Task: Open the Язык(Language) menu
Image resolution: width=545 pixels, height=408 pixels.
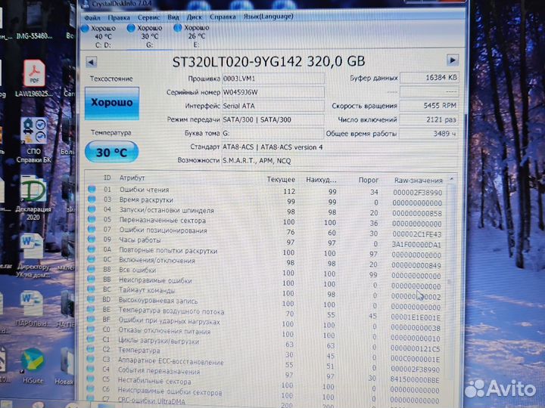Action: pos(268,17)
